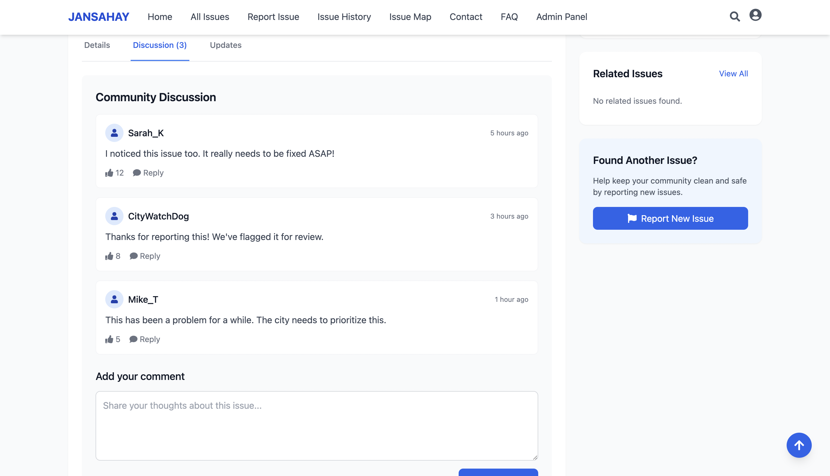Focus the comment text area
Image resolution: width=830 pixels, height=476 pixels.
[x=316, y=425]
